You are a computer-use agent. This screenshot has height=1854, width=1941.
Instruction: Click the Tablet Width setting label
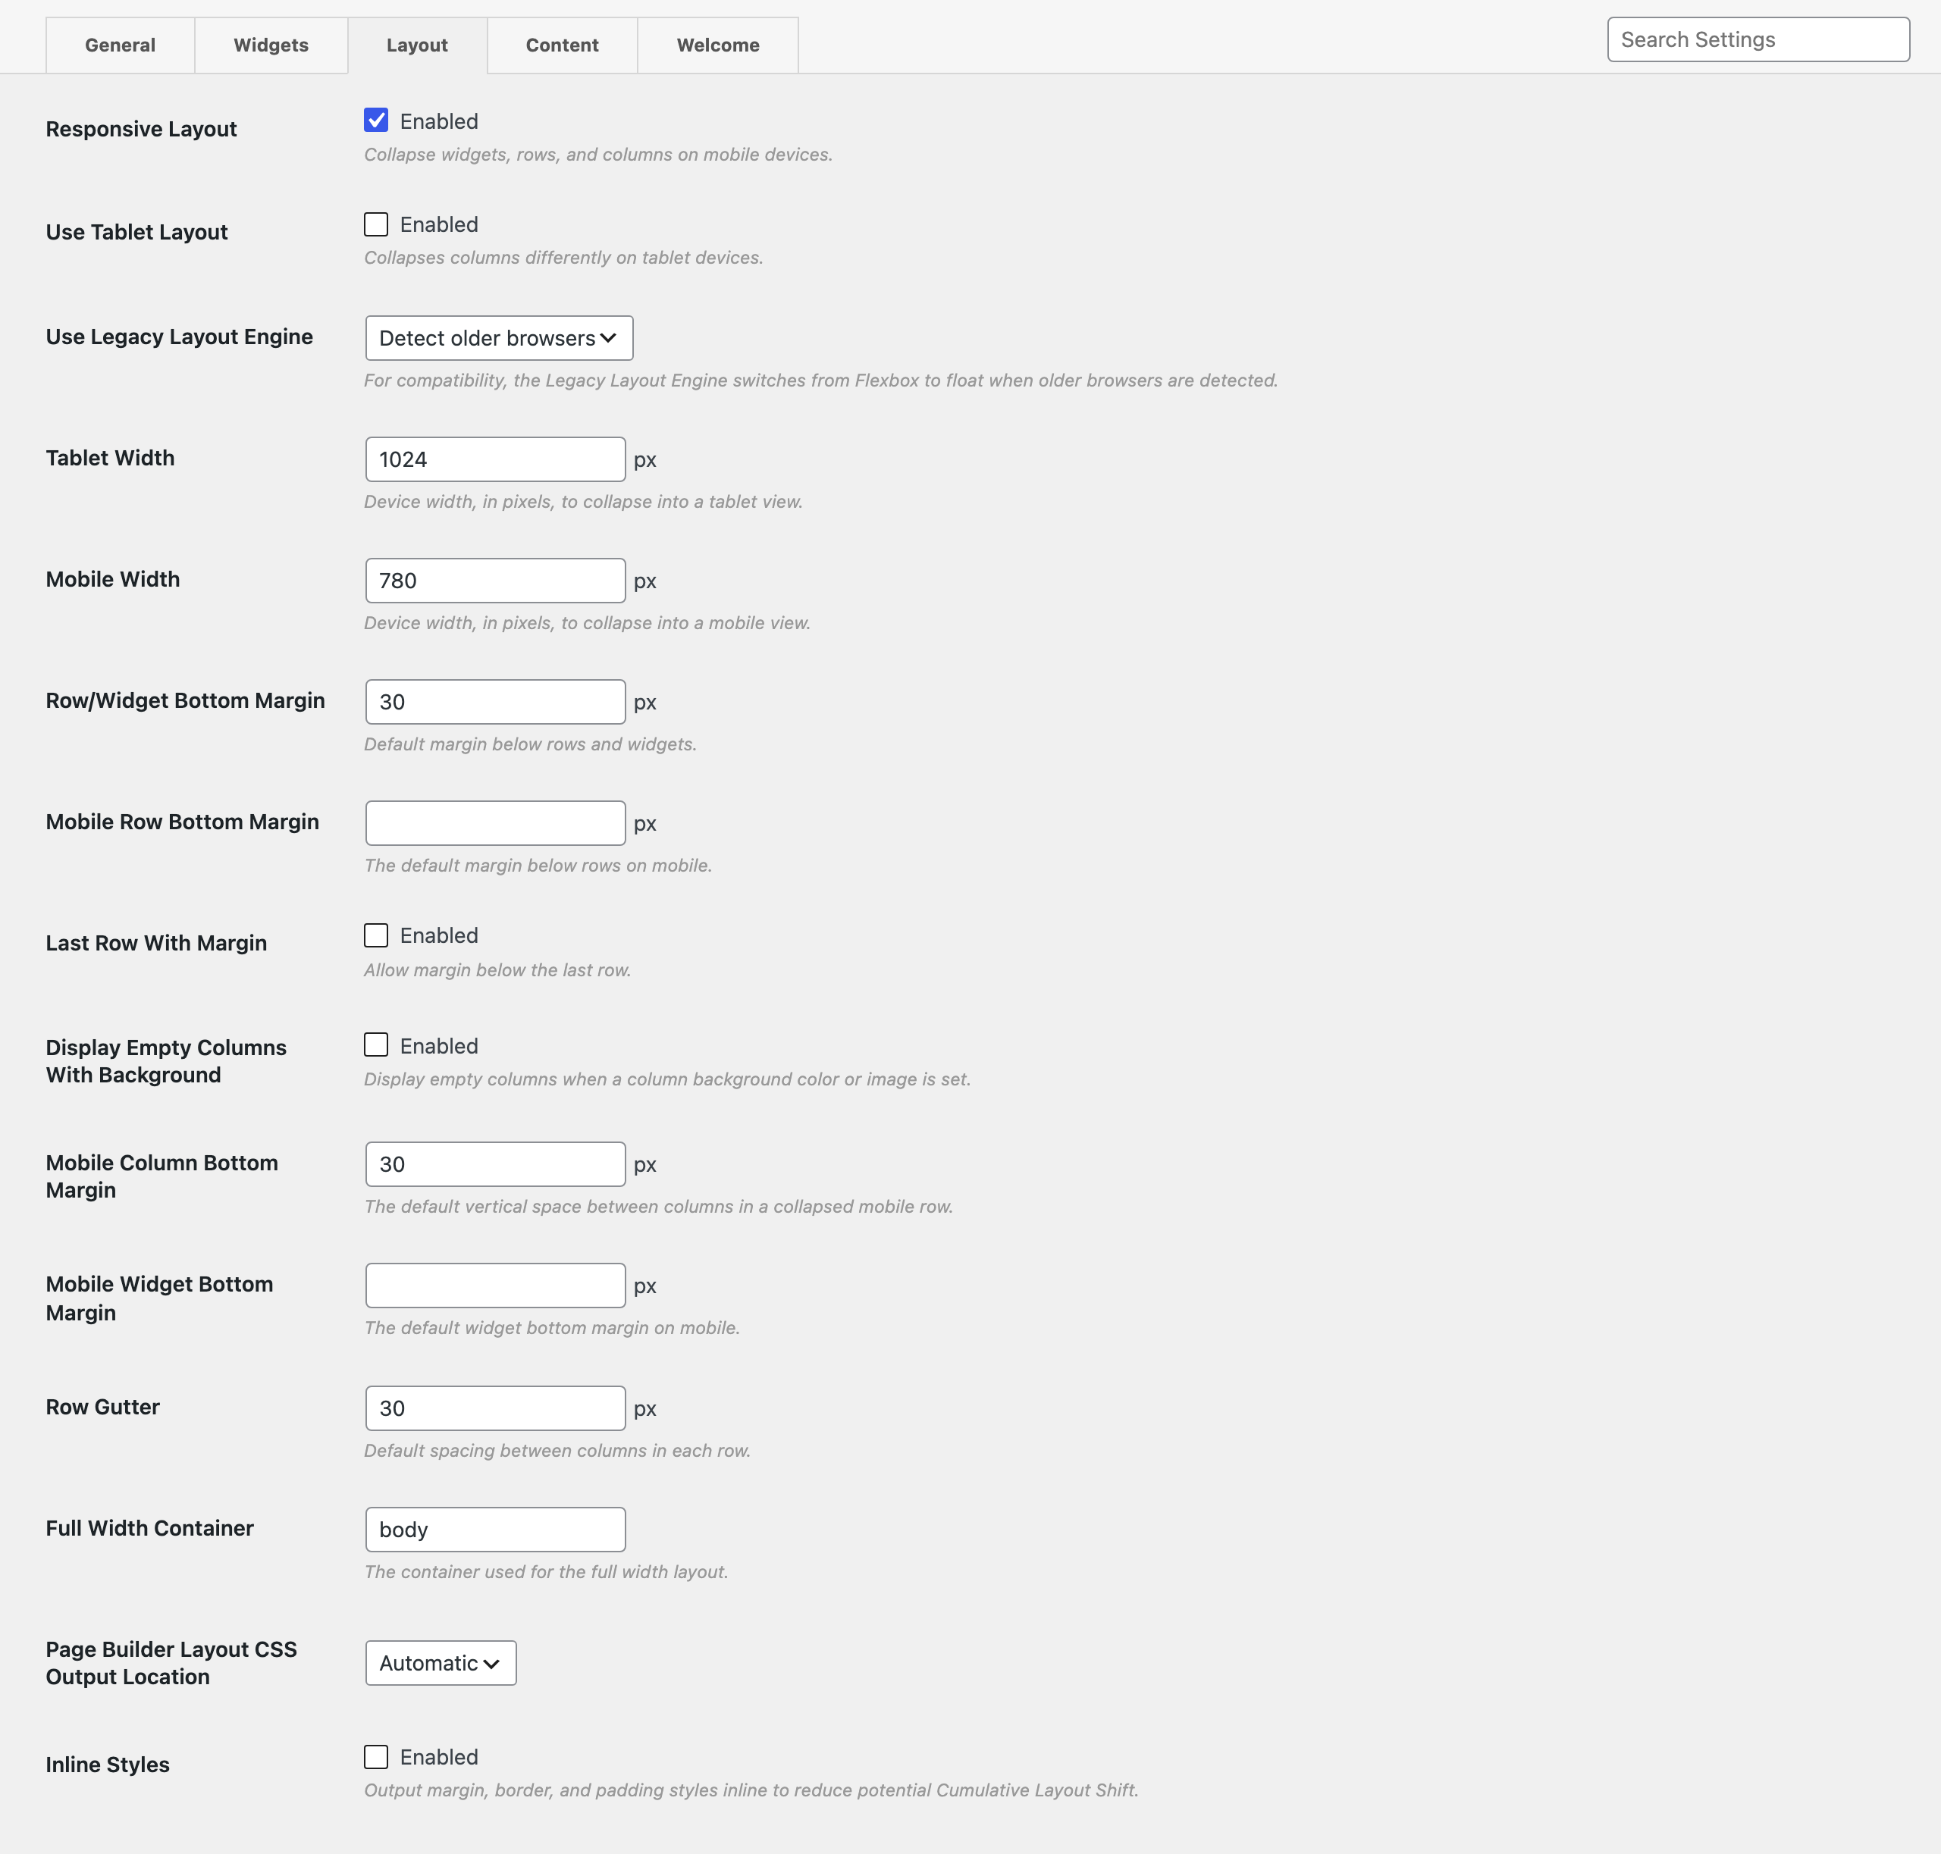point(110,459)
